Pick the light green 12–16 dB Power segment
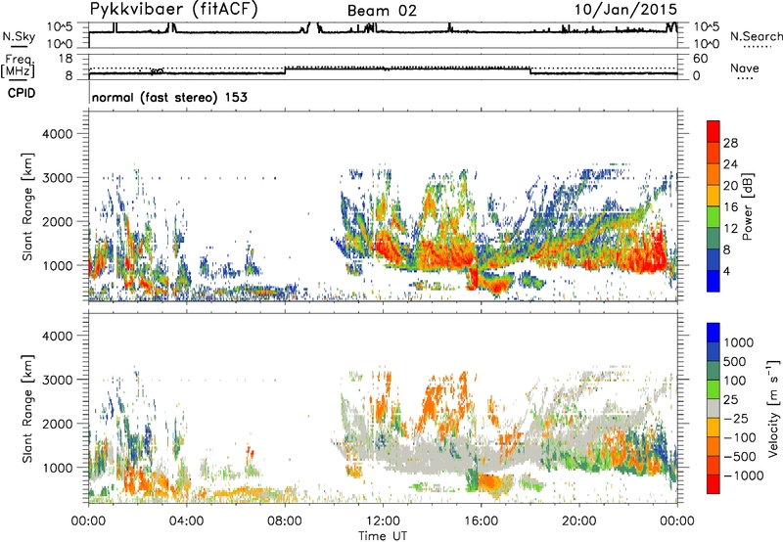Image resolution: width=783 pixels, height=542 pixels. tap(714, 217)
